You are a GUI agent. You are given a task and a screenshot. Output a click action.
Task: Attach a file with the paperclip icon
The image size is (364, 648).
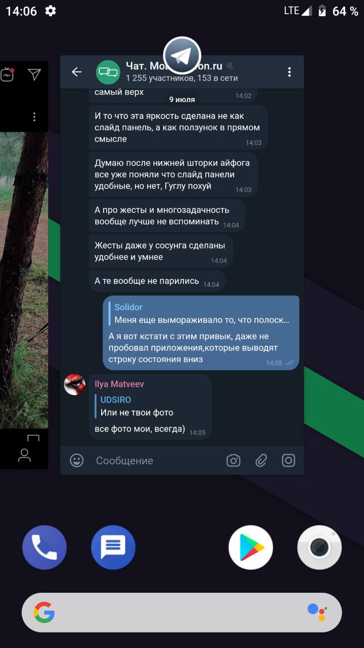(261, 460)
